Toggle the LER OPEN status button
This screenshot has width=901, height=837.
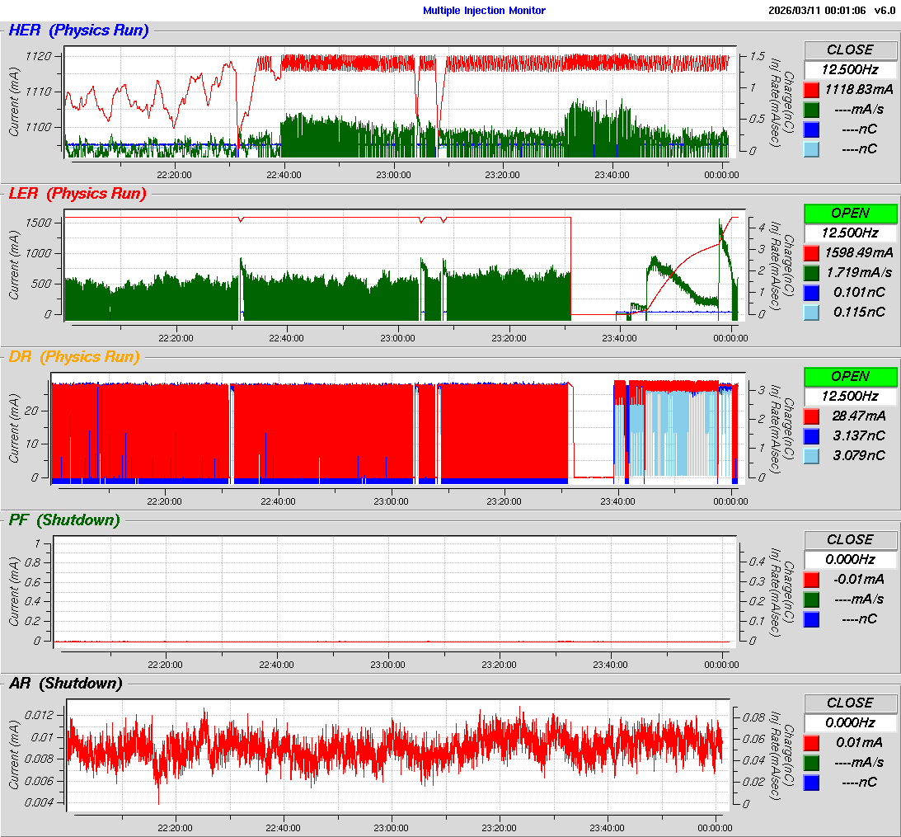tap(850, 214)
